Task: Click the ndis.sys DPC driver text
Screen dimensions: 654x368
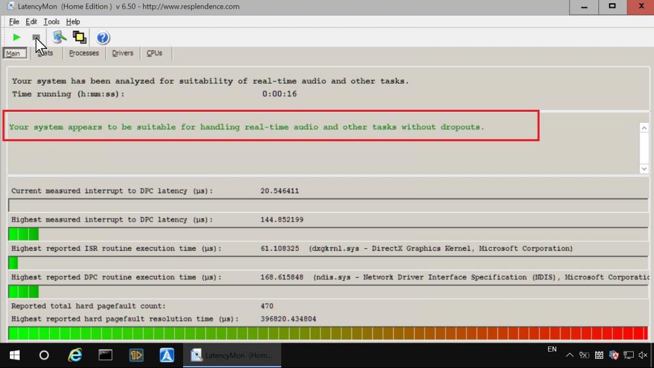Action: (x=481, y=277)
